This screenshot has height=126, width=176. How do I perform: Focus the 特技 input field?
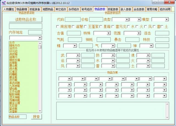tap(162, 40)
